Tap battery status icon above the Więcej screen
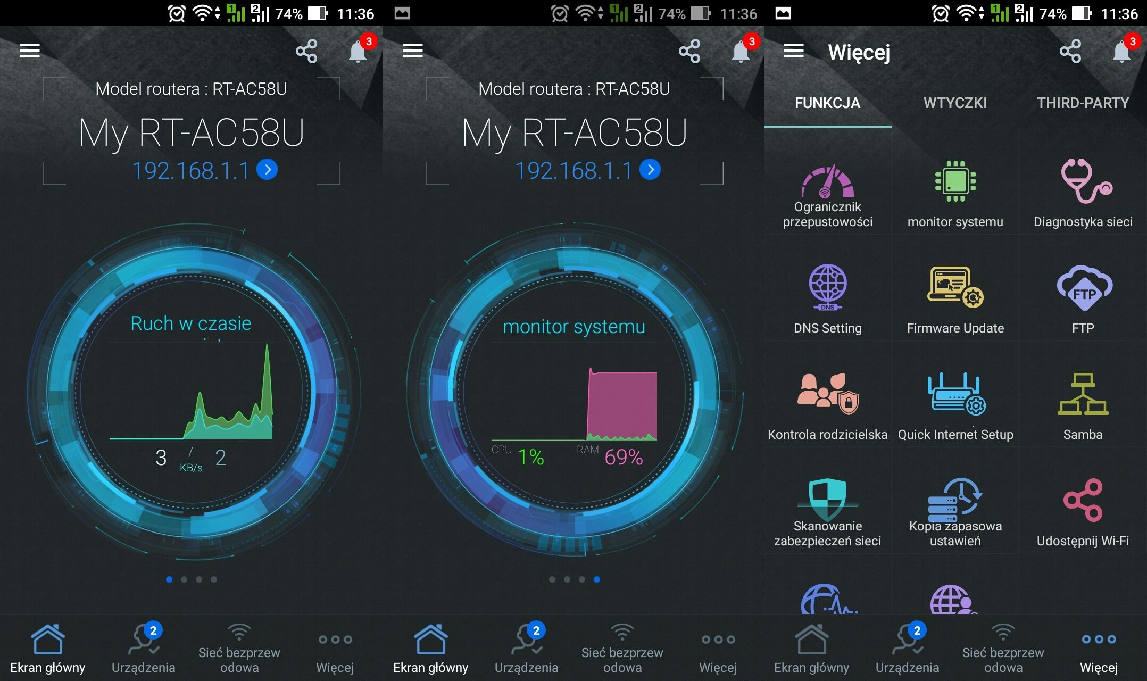This screenshot has width=1147, height=681. [1082, 13]
